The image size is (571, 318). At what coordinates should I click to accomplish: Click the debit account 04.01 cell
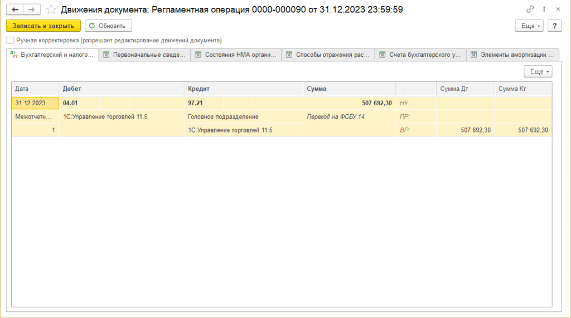pyautogui.click(x=80, y=103)
